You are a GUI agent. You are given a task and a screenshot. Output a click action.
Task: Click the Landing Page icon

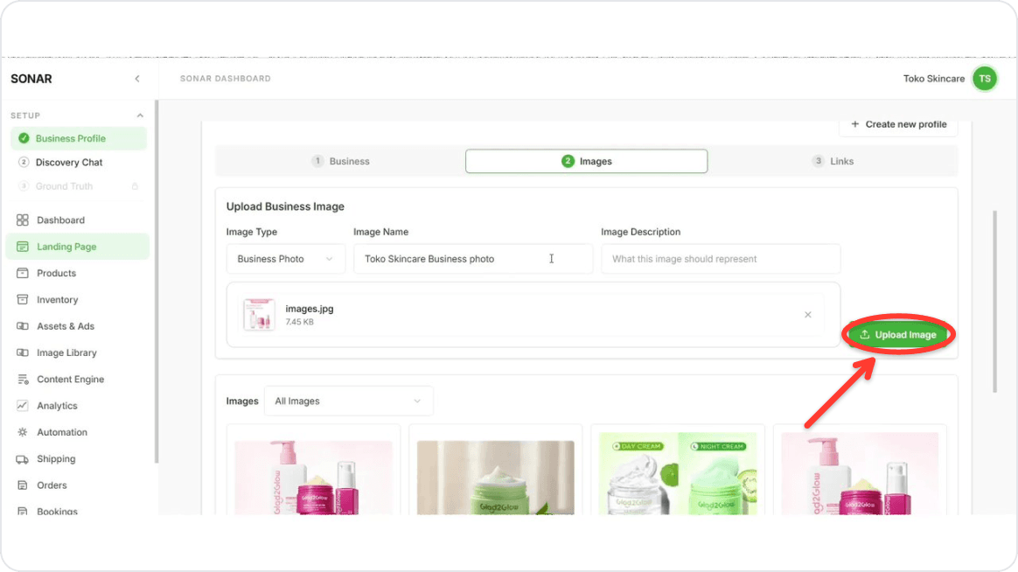tap(23, 247)
